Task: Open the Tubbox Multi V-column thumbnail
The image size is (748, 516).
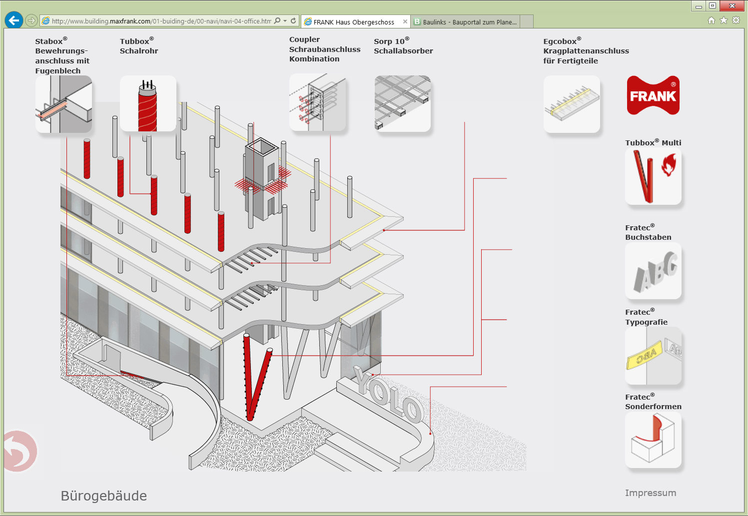Action: pyautogui.click(x=653, y=176)
